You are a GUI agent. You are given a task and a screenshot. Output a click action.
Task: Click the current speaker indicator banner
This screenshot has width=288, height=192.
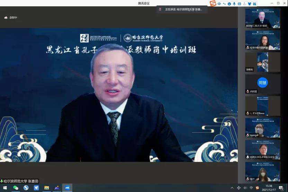tap(182, 9)
